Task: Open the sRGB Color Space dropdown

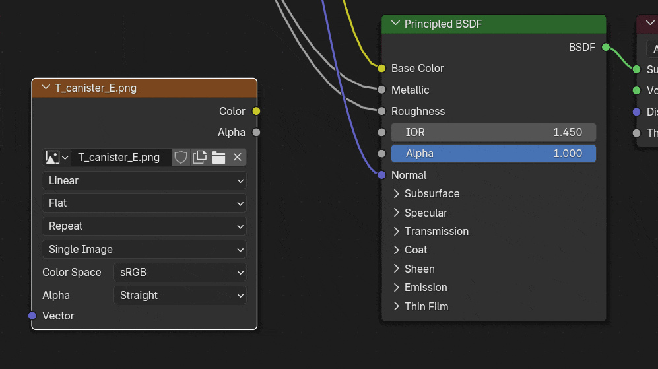Action: (x=180, y=273)
